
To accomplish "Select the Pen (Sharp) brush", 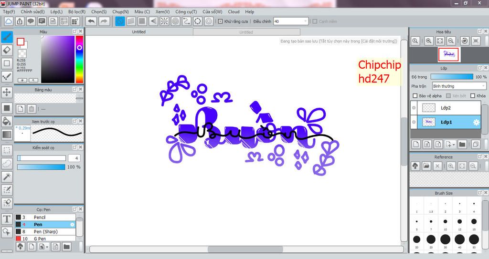I will click(45, 231).
